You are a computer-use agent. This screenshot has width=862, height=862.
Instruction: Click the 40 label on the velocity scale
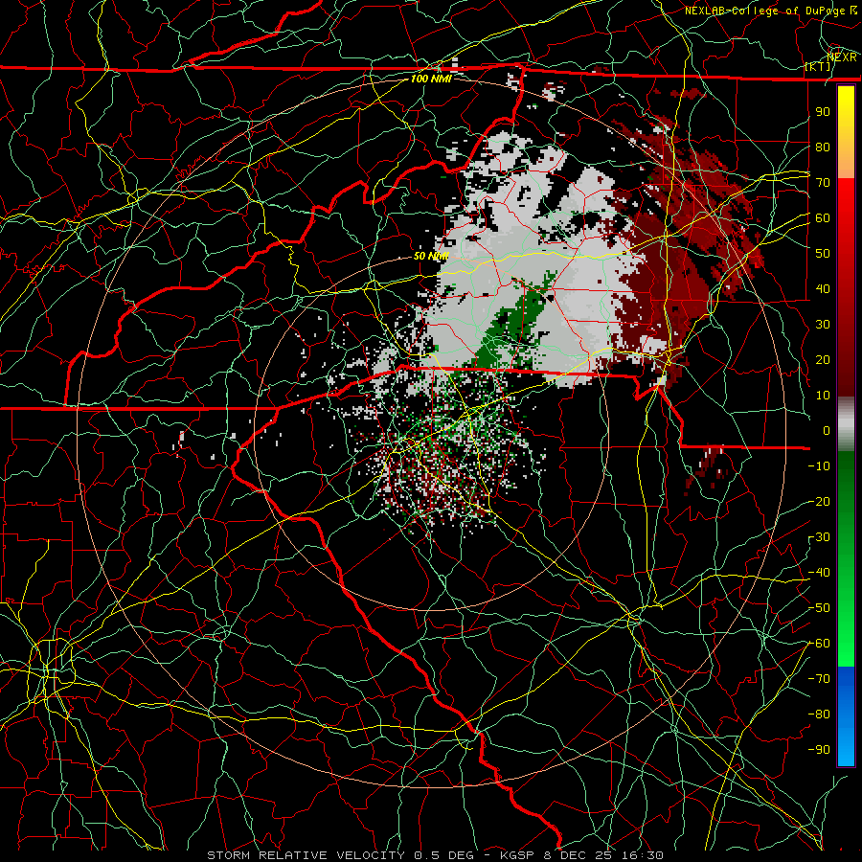point(823,289)
